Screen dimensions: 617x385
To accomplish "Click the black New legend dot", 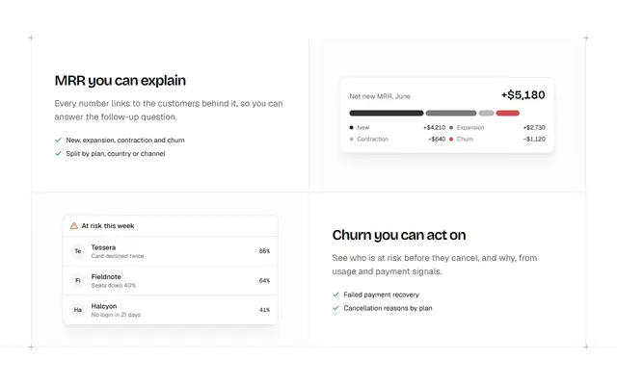I will click(351, 127).
